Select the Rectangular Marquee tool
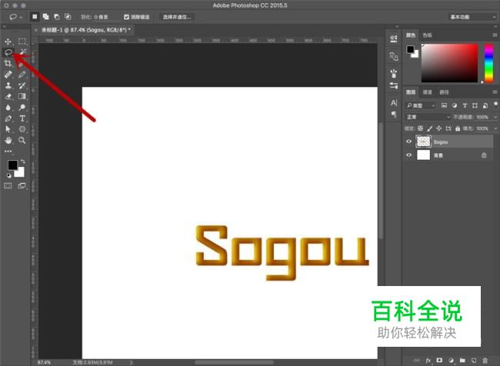 (x=22, y=42)
